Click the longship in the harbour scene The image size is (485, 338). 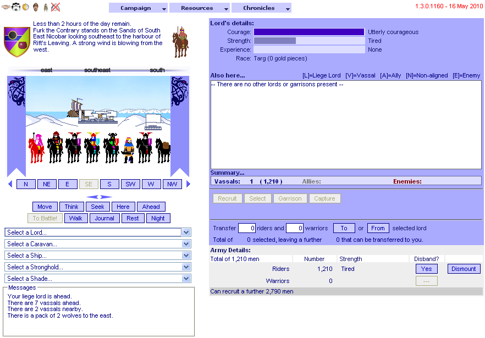(77, 109)
